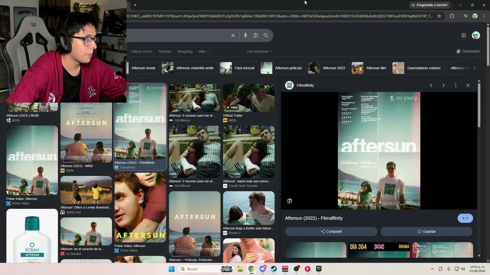Screen dimensions: 490x275
Task: Select the Quemaduras solares chip
Action: [418, 68]
